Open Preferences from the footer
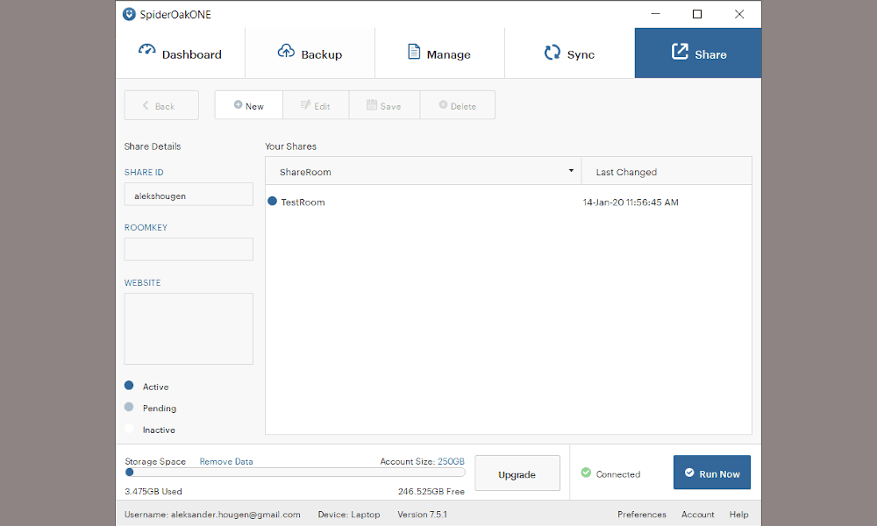This screenshot has width=877, height=526. (x=642, y=515)
